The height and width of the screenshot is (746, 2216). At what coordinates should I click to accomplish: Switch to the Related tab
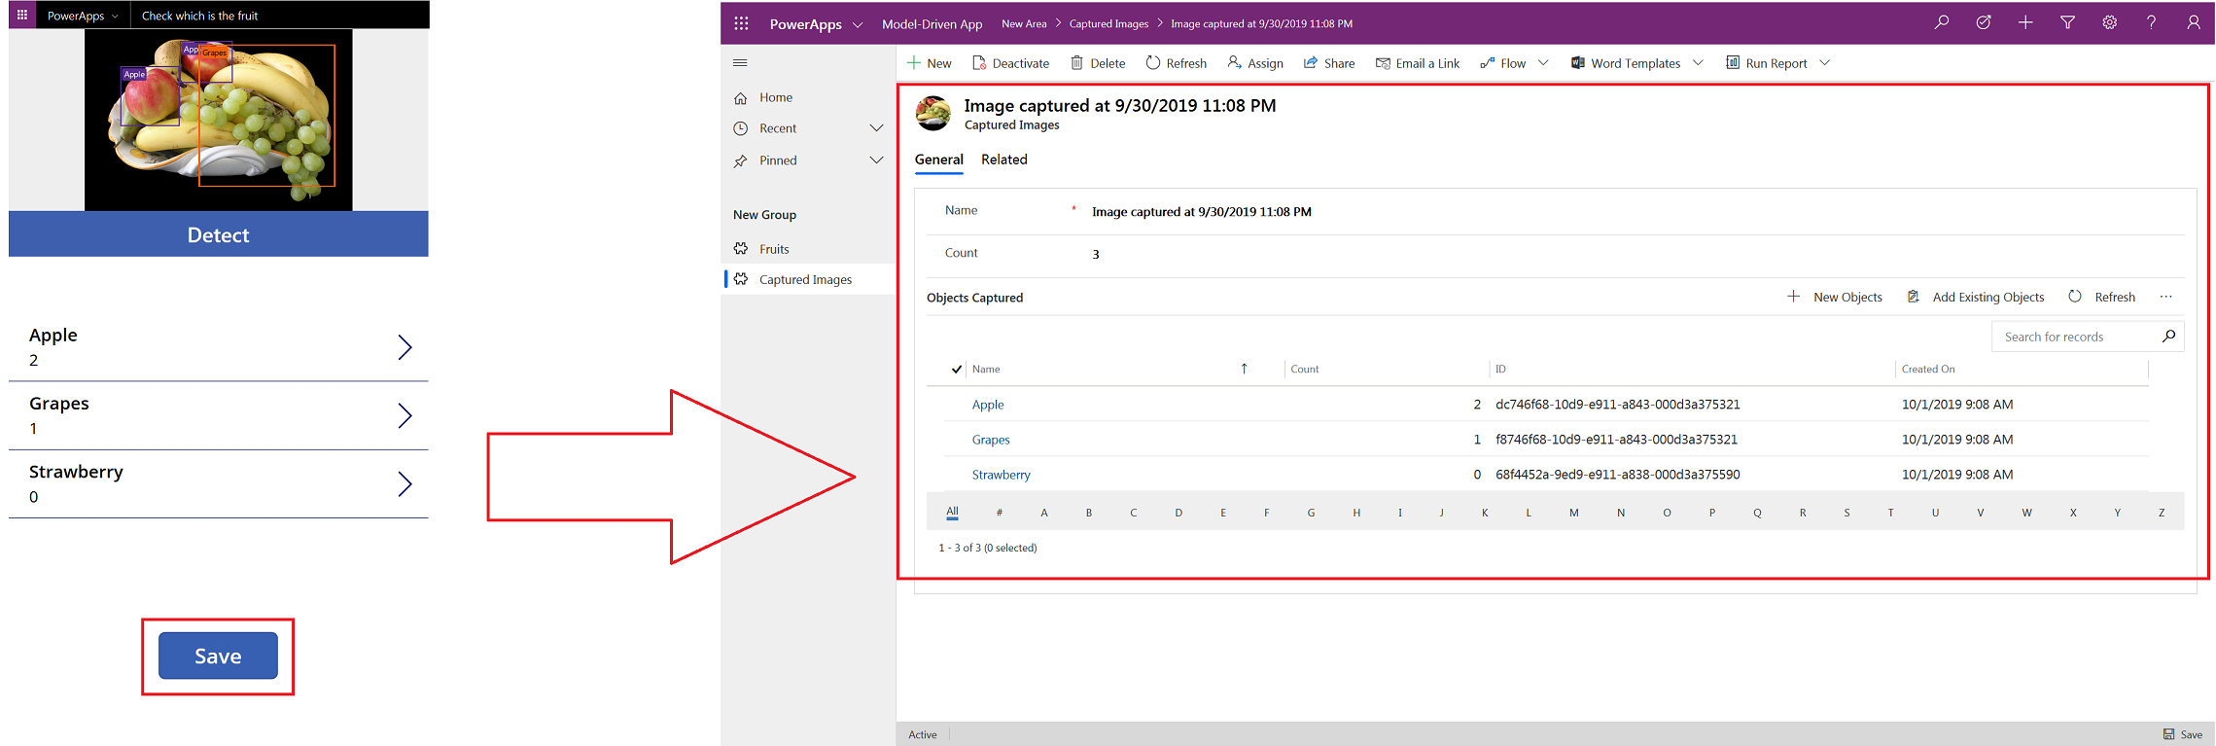(1003, 160)
